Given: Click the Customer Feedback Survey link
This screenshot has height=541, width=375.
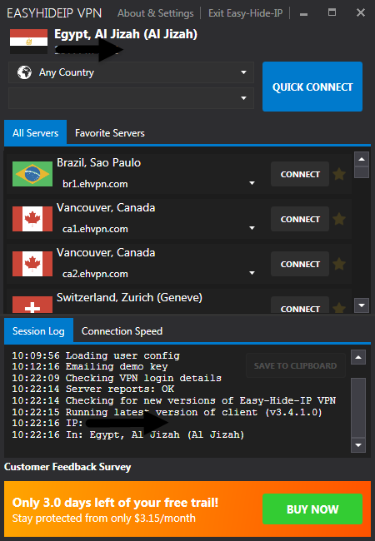Looking at the screenshot, I should click(x=67, y=467).
